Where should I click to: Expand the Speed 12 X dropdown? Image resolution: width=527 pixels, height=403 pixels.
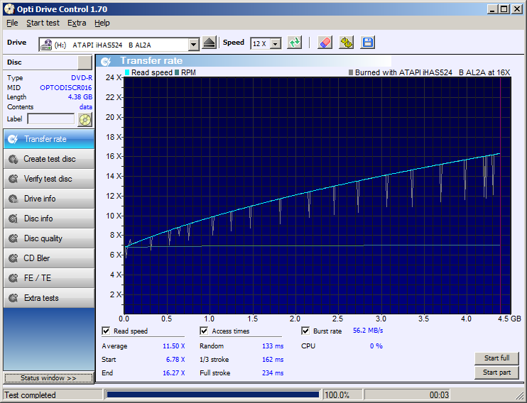276,44
